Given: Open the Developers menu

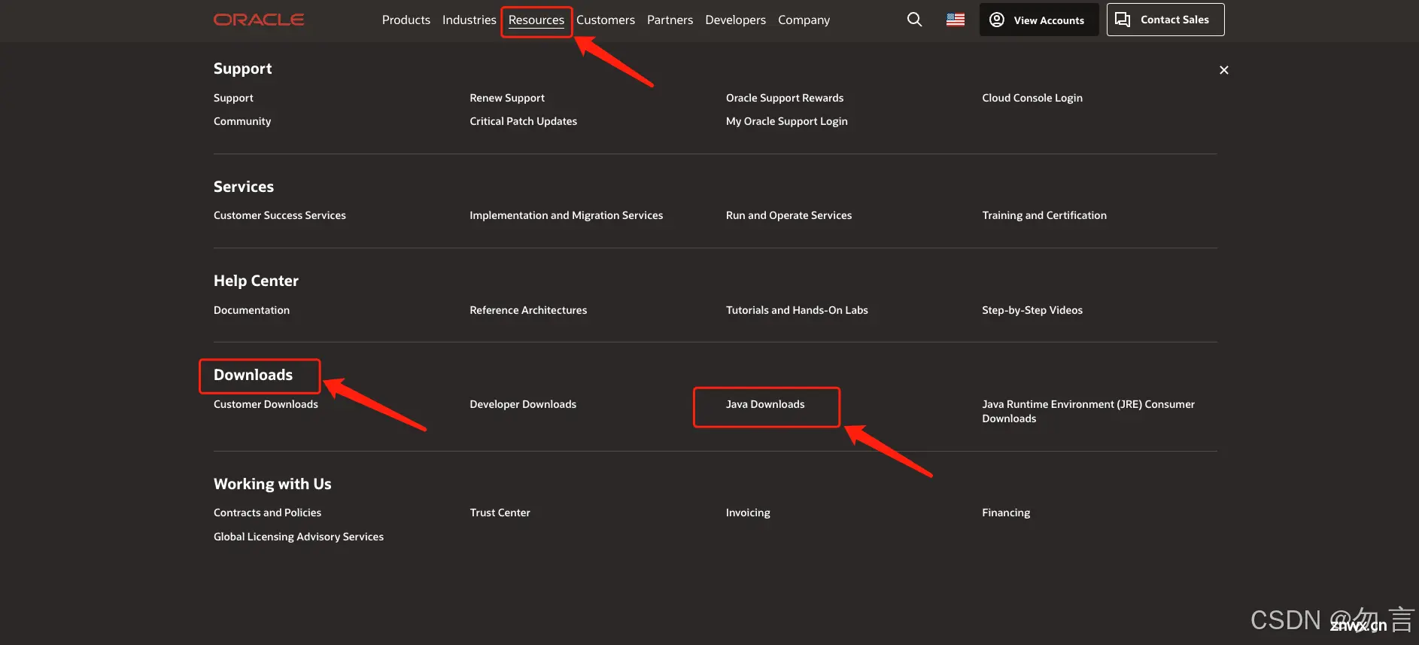Looking at the screenshot, I should coord(735,20).
